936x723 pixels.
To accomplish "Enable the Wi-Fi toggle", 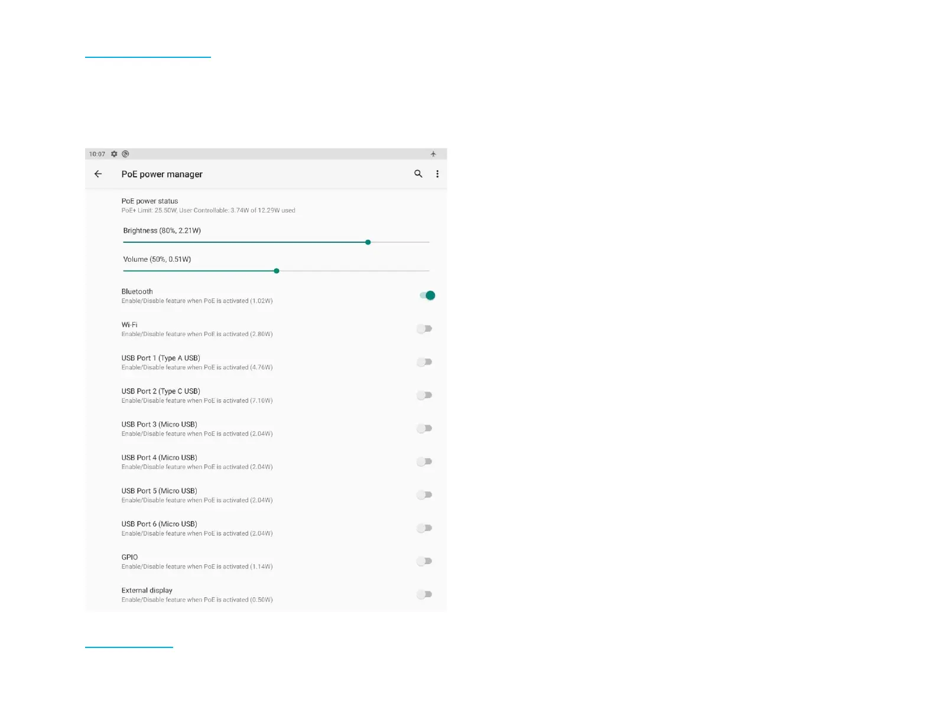I will (424, 329).
